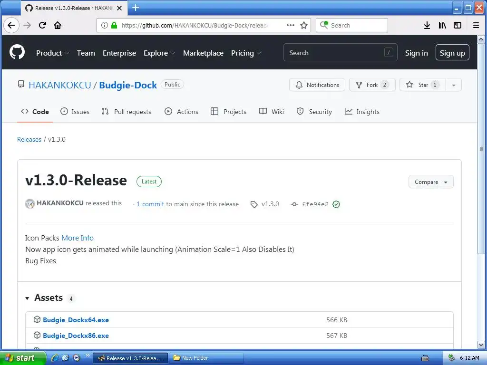Viewport: 487px width, 365px height.
Task: Show site information icon in address bar
Action: click(x=105, y=25)
